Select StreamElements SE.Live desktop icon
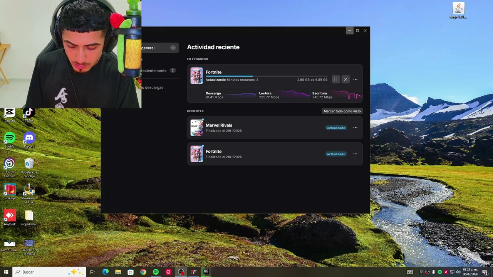 click(x=29, y=194)
